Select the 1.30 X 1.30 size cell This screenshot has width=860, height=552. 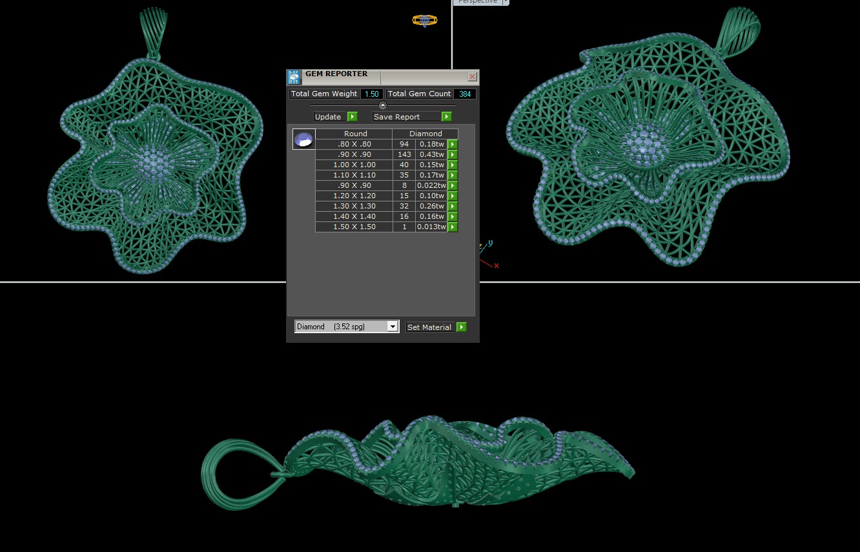click(354, 206)
